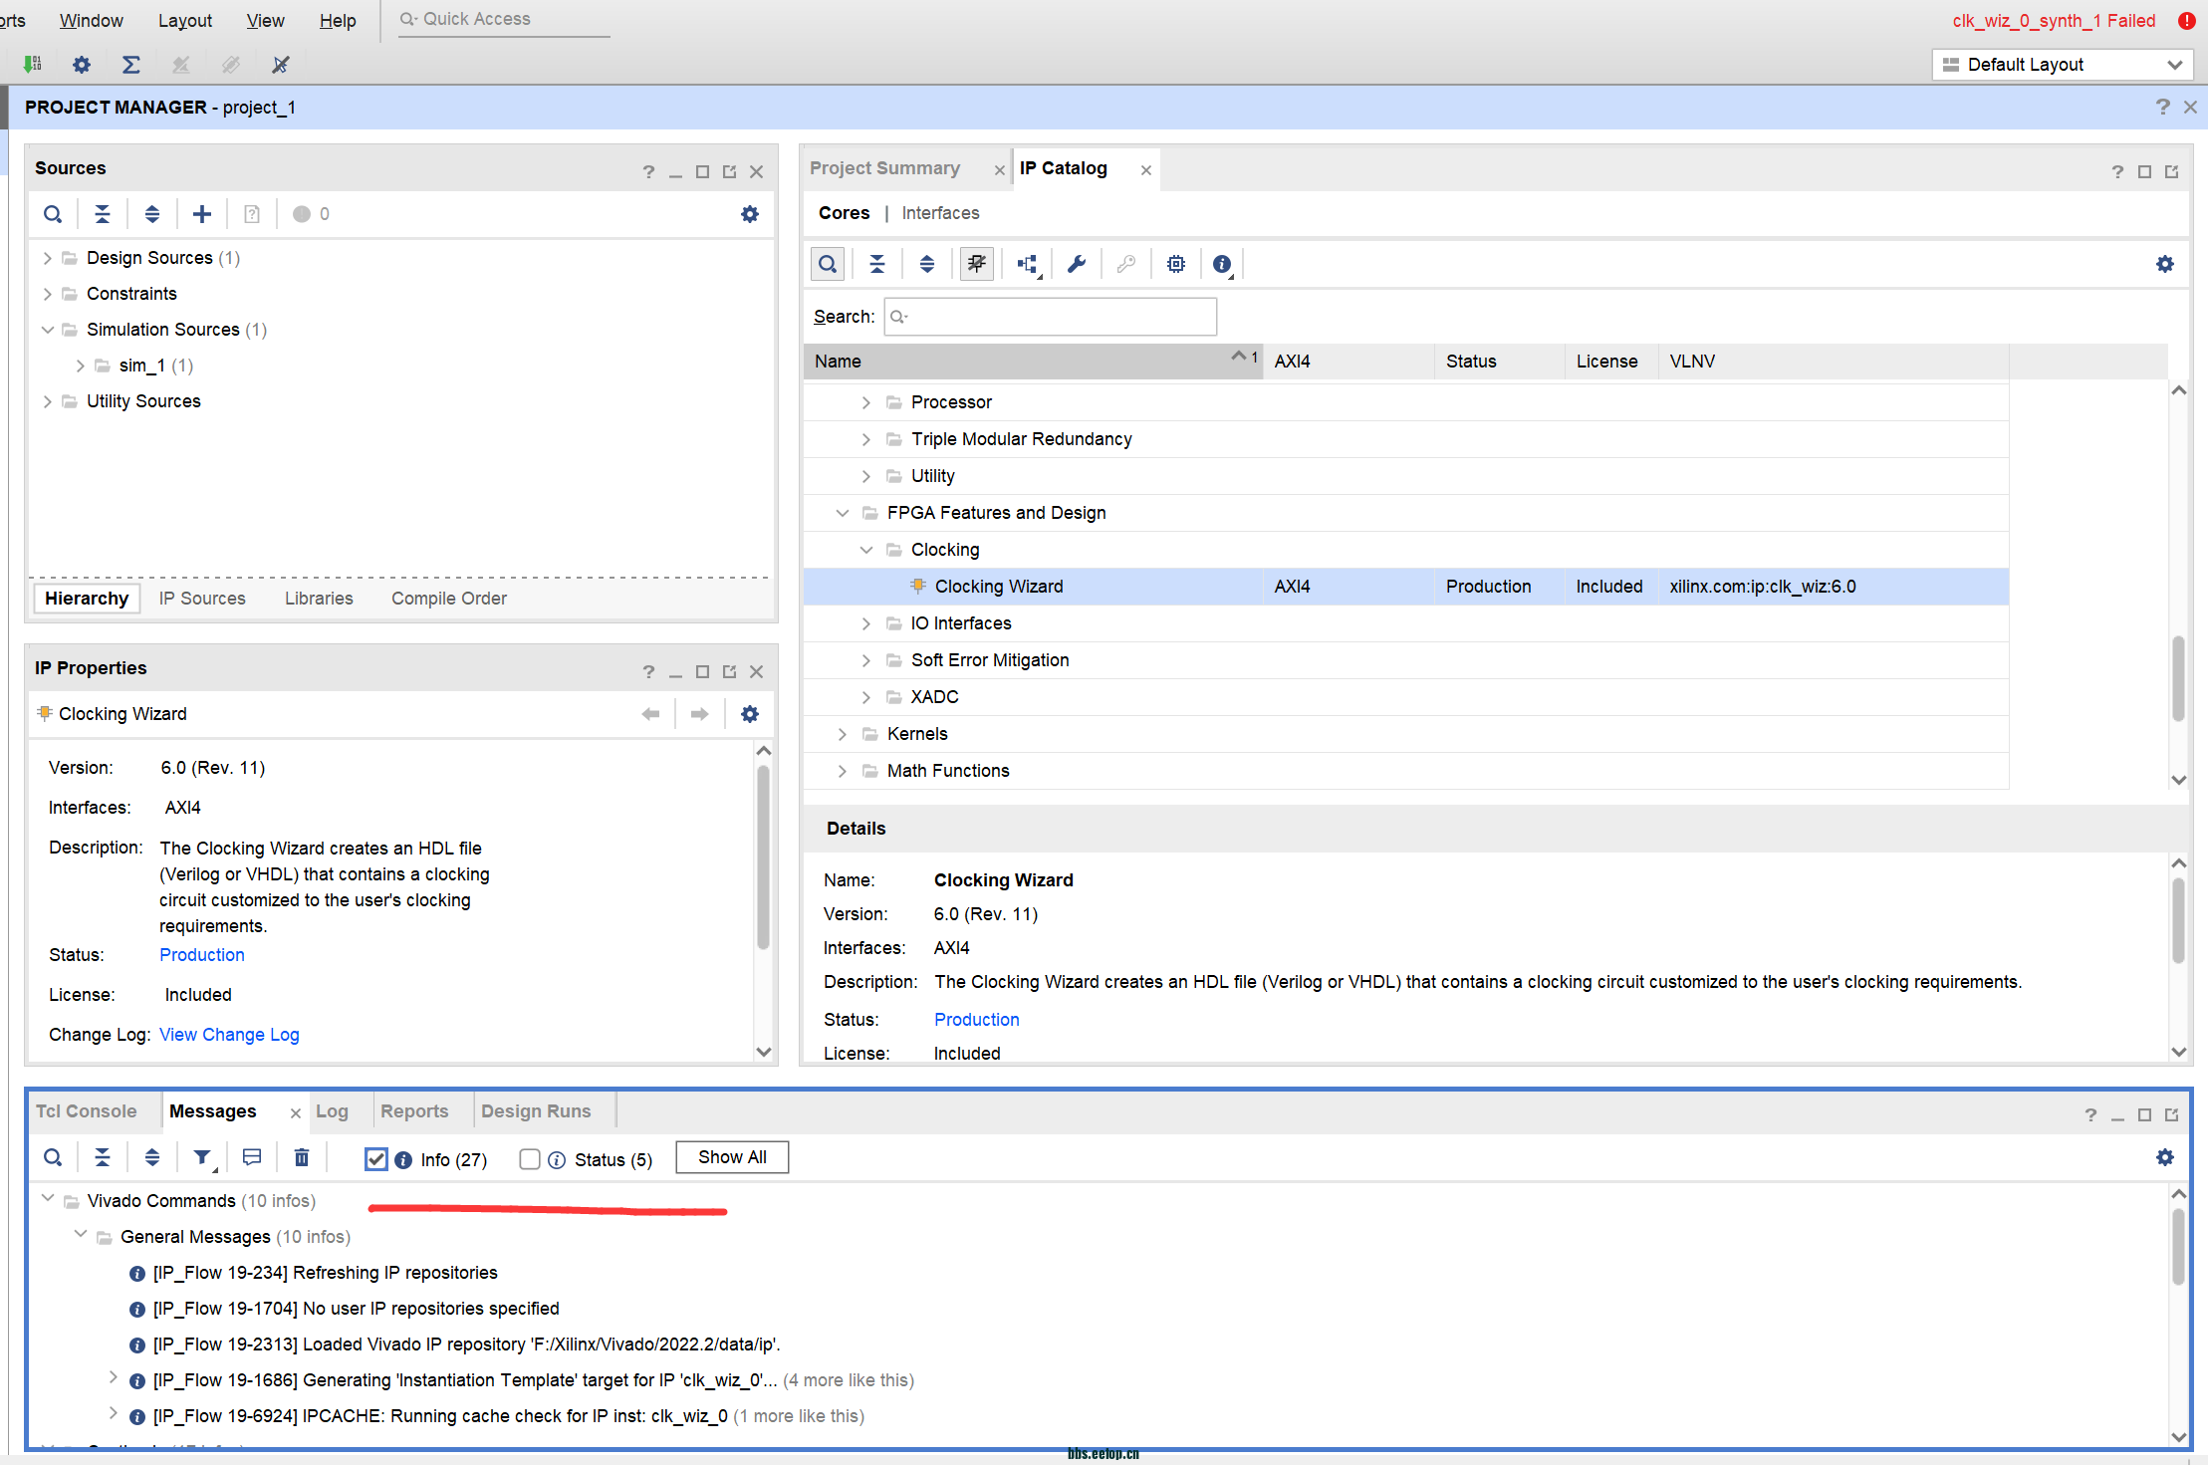Go forward in IP Properties panel
2208x1465 pixels.
pos(700,714)
